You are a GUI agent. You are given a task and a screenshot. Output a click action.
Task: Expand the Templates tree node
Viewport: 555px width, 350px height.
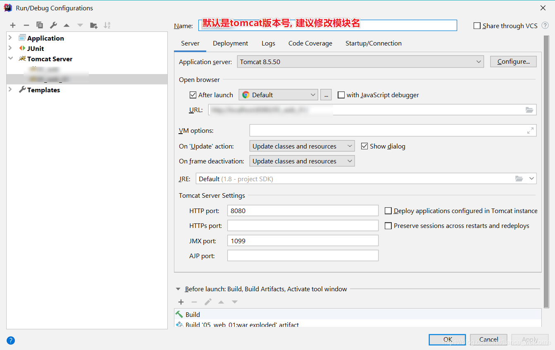10,90
